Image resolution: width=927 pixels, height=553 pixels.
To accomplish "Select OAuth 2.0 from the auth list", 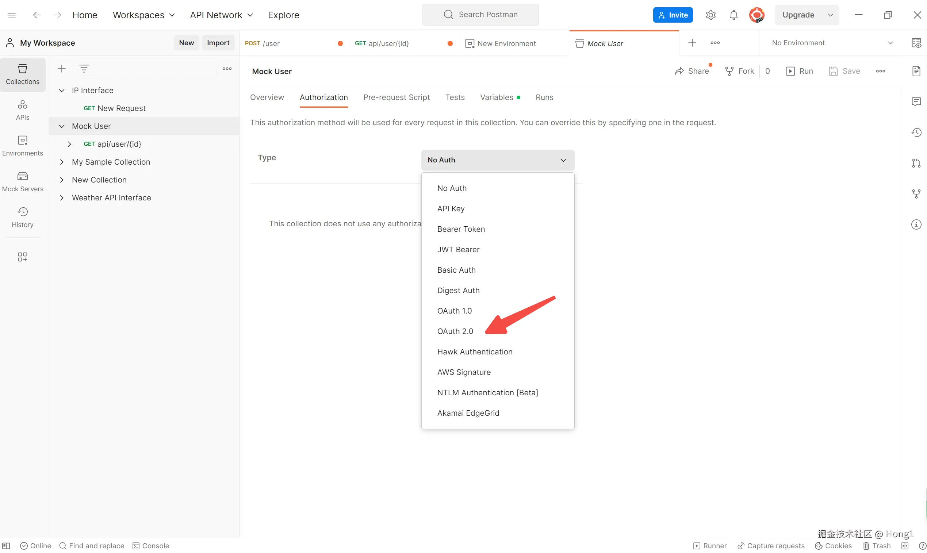I will coord(455,331).
